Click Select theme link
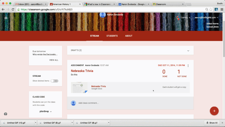Screen dimensions: 225x127 click(x=212, y=24)
